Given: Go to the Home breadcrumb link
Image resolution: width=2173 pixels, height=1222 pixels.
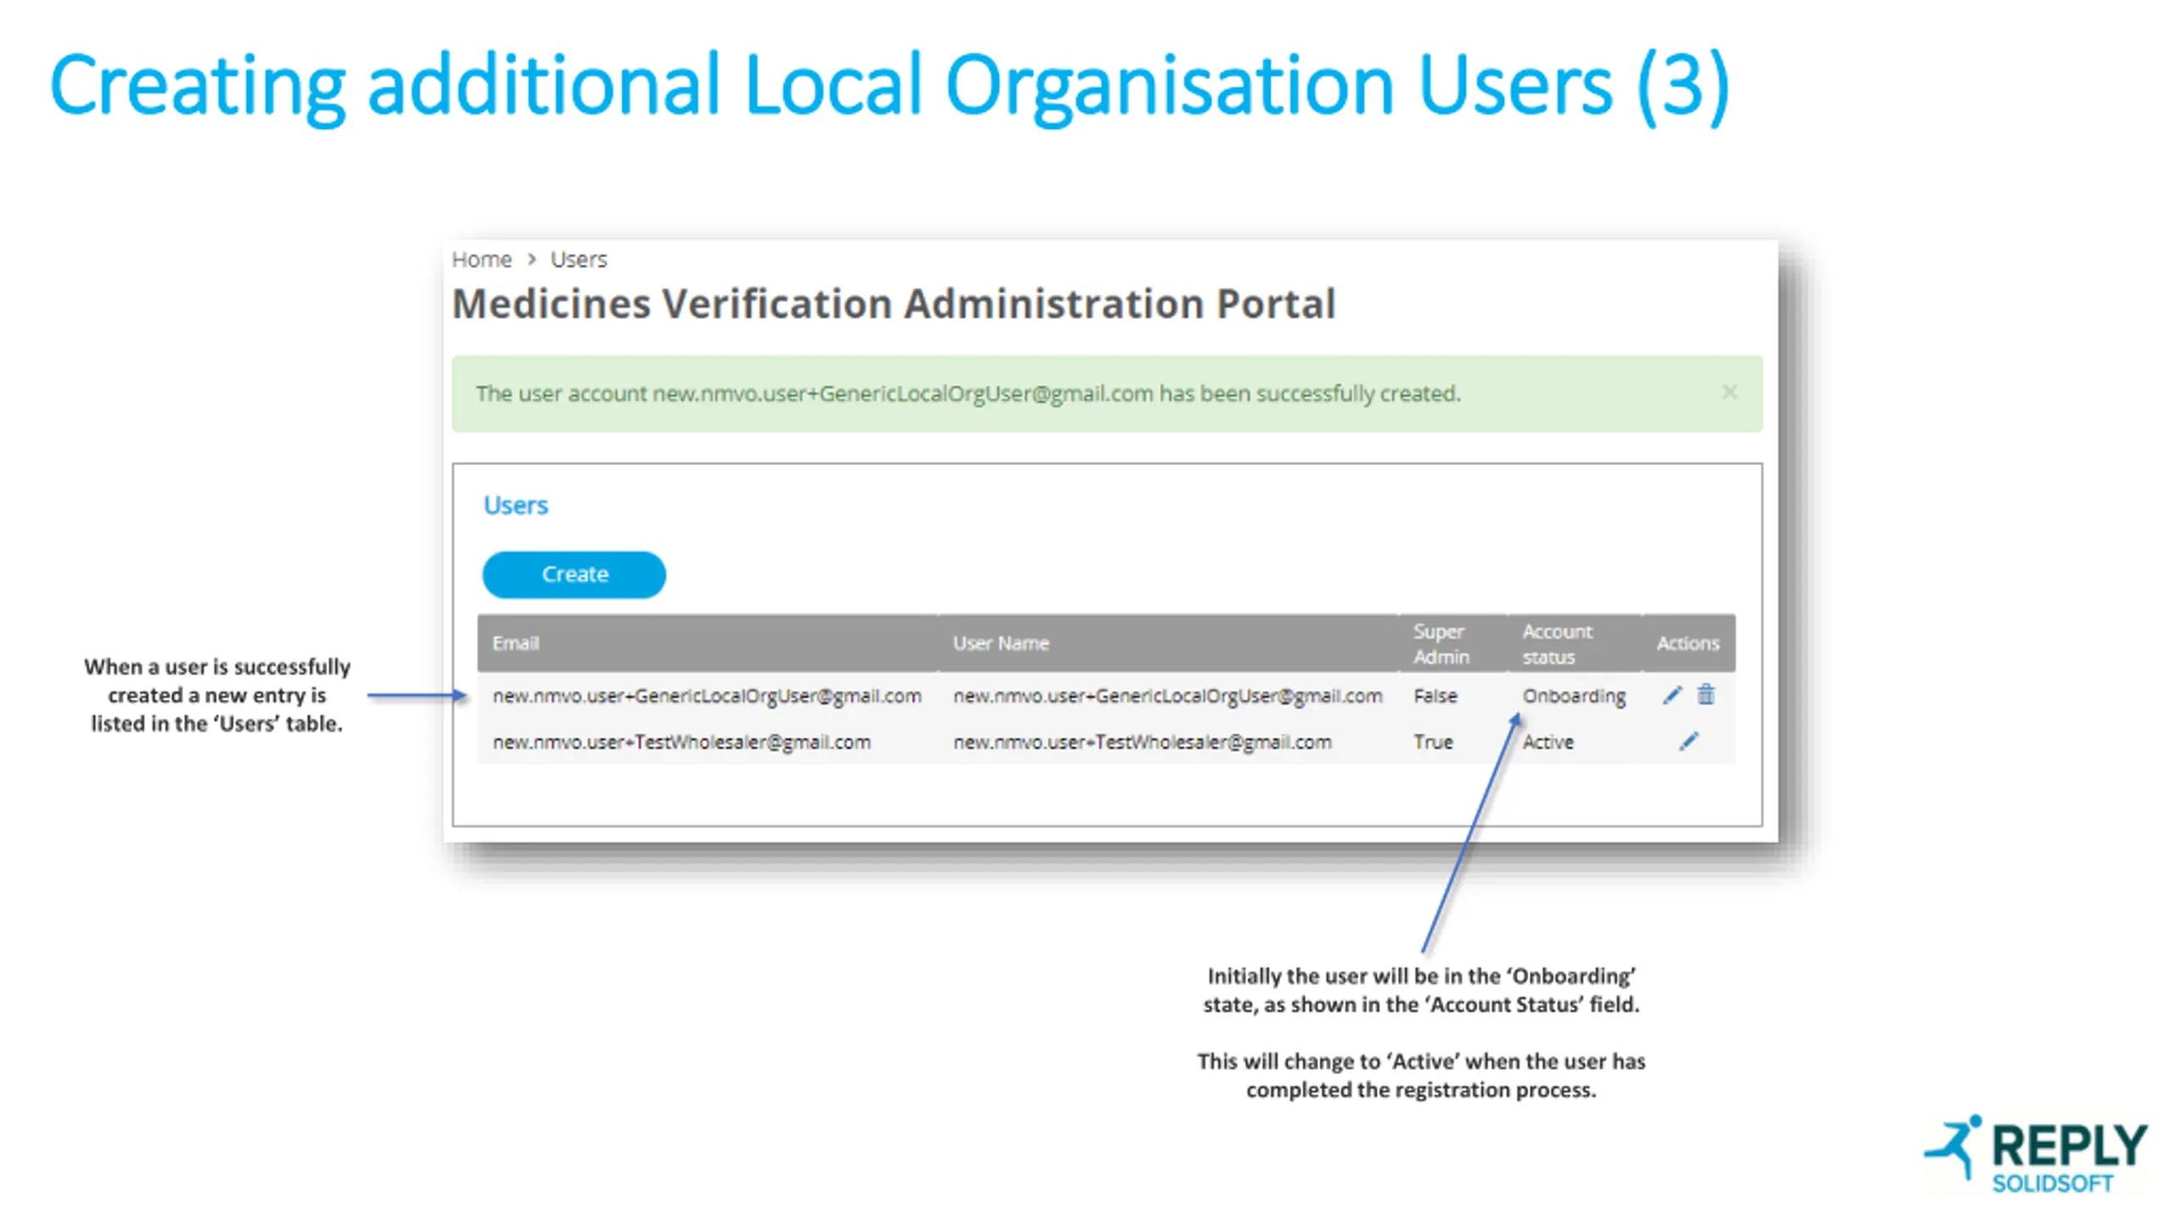Looking at the screenshot, I should 481,260.
